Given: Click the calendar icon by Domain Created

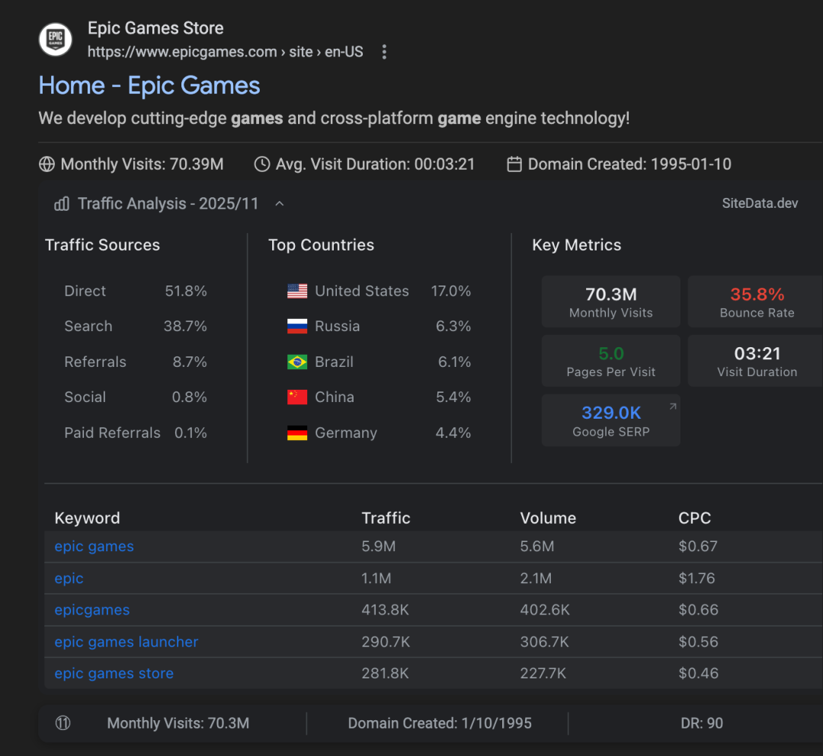Looking at the screenshot, I should pyautogui.click(x=514, y=164).
